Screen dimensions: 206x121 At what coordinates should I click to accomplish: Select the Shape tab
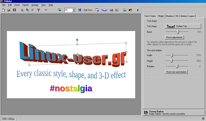tap(161, 16)
